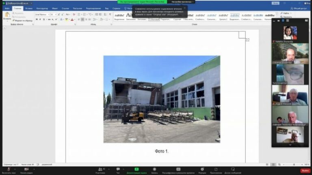Image resolution: width=312 pixels, height=175 pixels.
Task: Open the Вставка ribbon tab
Action: coord(29,8)
